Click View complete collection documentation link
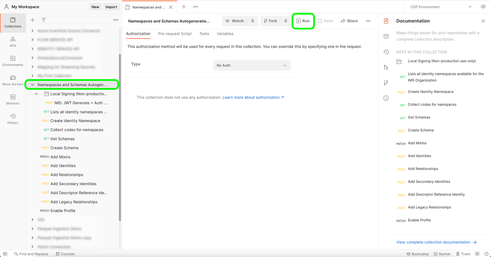491x257 pixels. point(434,242)
